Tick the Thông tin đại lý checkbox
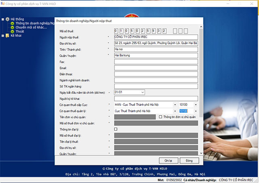This screenshot has height=183, width=259. [116, 129]
